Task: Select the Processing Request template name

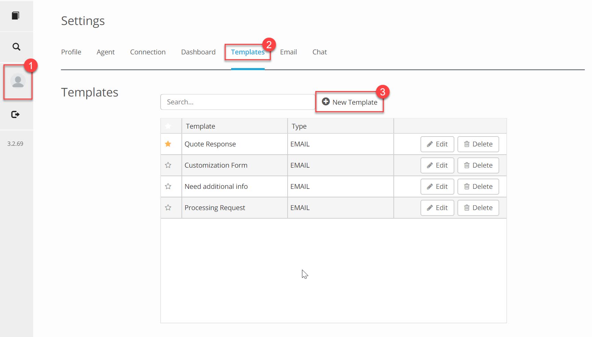Action: pyautogui.click(x=215, y=208)
